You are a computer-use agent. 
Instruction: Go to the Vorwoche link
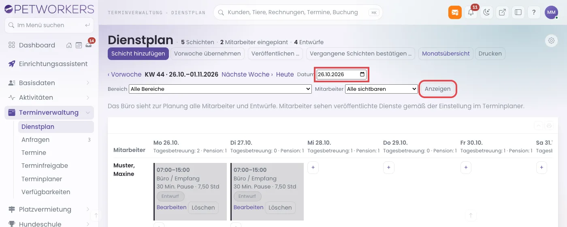pyautogui.click(x=125, y=75)
